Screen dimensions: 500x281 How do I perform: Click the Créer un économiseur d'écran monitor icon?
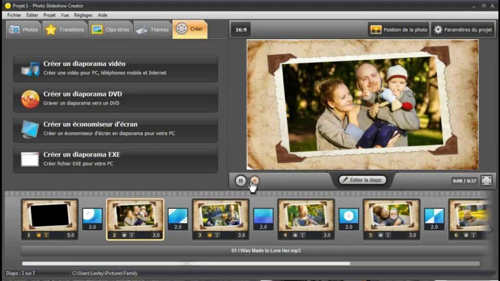30,128
